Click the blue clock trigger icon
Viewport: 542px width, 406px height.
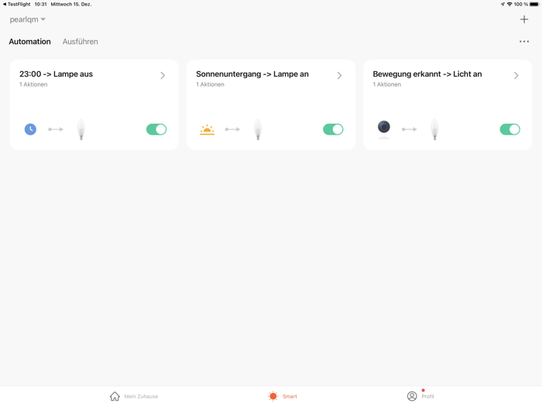tap(30, 129)
